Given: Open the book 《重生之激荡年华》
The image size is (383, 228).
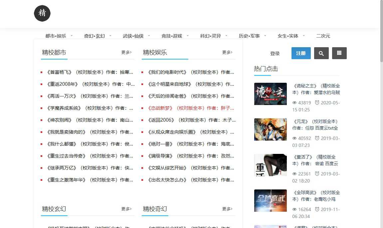Looking at the screenshot, I should (90, 180).
